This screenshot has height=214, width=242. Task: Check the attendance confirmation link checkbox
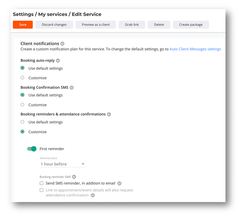42,190
